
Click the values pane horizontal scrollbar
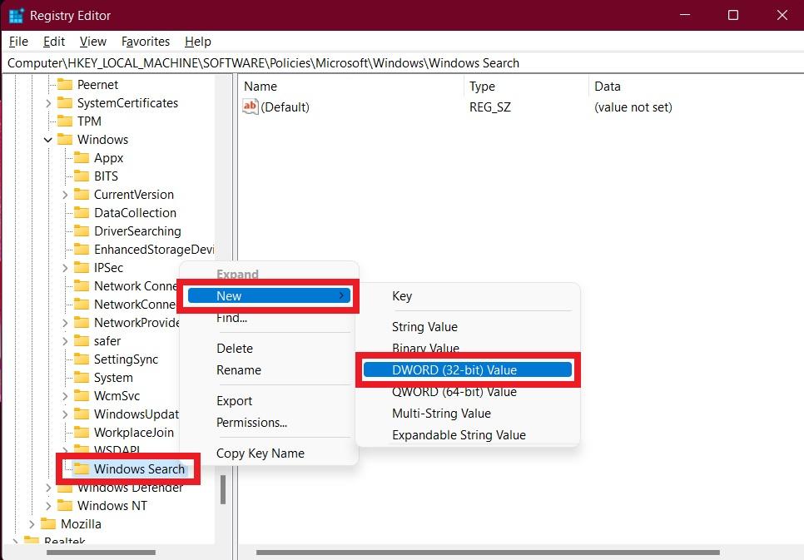(488, 553)
